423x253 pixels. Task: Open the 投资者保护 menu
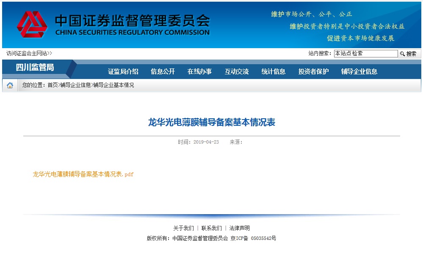[313, 71]
